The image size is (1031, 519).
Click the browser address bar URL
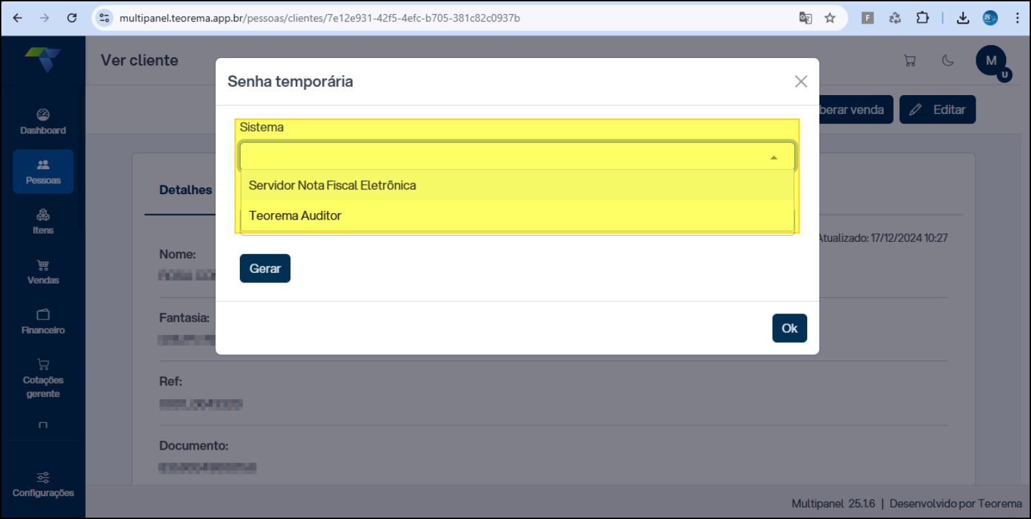tap(319, 18)
